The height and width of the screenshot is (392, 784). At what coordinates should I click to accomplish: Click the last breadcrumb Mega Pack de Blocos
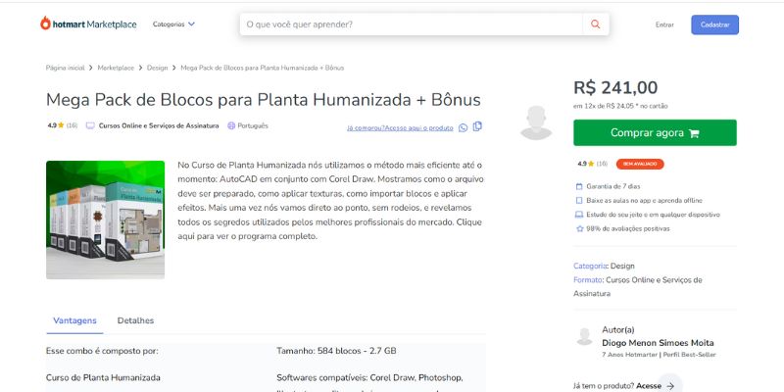tap(262, 68)
